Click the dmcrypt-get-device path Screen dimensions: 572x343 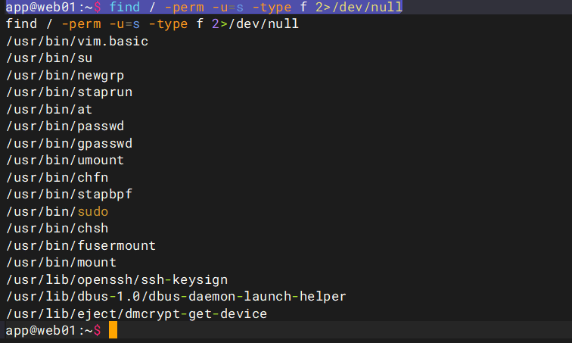tap(136, 313)
